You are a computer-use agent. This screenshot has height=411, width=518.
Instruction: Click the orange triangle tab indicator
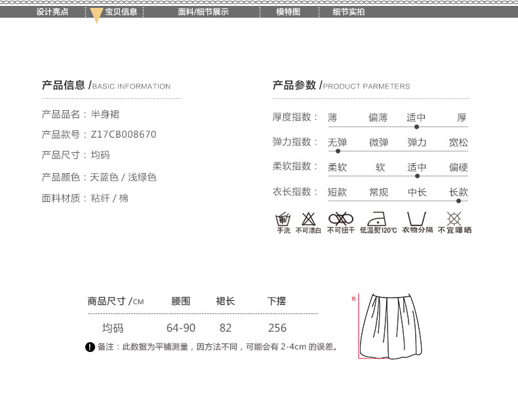click(96, 16)
